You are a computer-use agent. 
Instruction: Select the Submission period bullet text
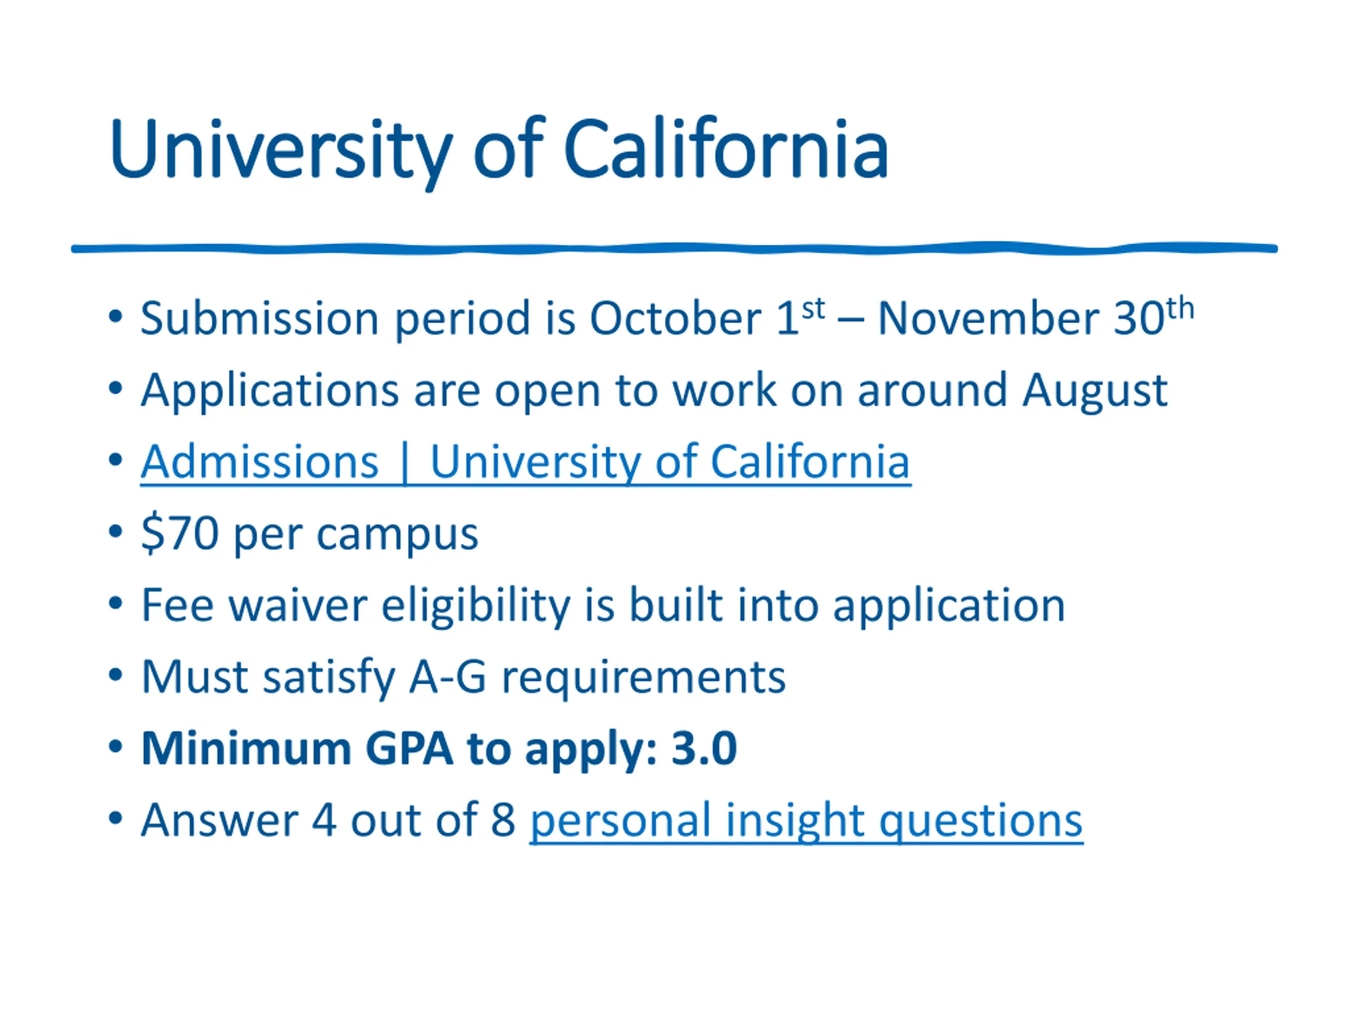667,318
